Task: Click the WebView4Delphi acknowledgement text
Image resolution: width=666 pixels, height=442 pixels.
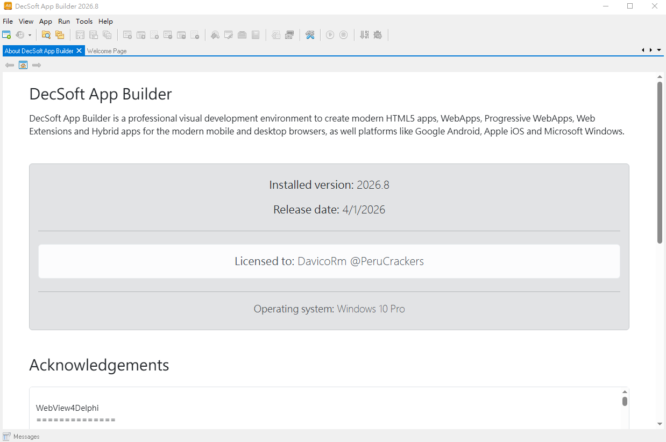Action: coord(67,408)
